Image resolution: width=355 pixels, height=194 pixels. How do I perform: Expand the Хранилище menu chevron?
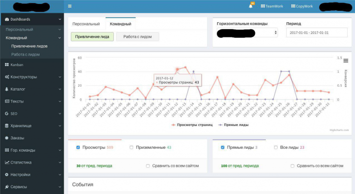(60, 126)
